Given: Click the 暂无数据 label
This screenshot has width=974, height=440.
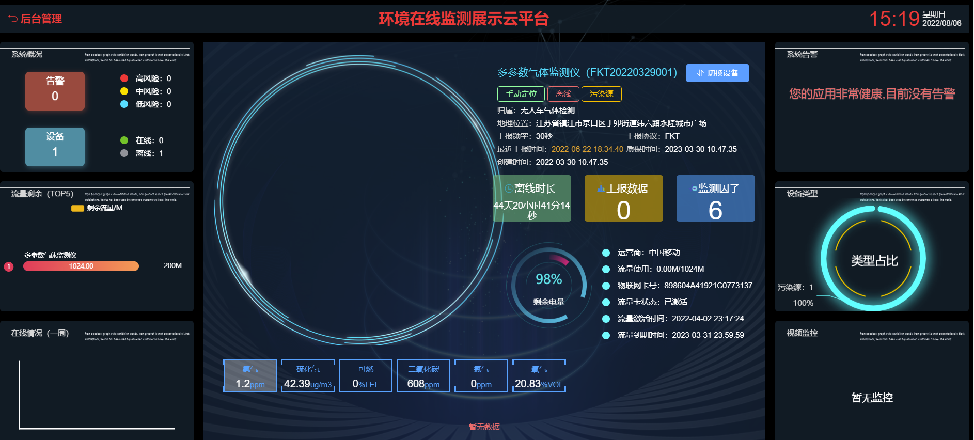Looking at the screenshot, I should pyautogui.click(x=484, y=427).
